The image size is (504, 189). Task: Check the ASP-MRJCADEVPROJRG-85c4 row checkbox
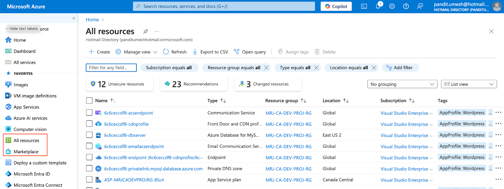[89, 179]
